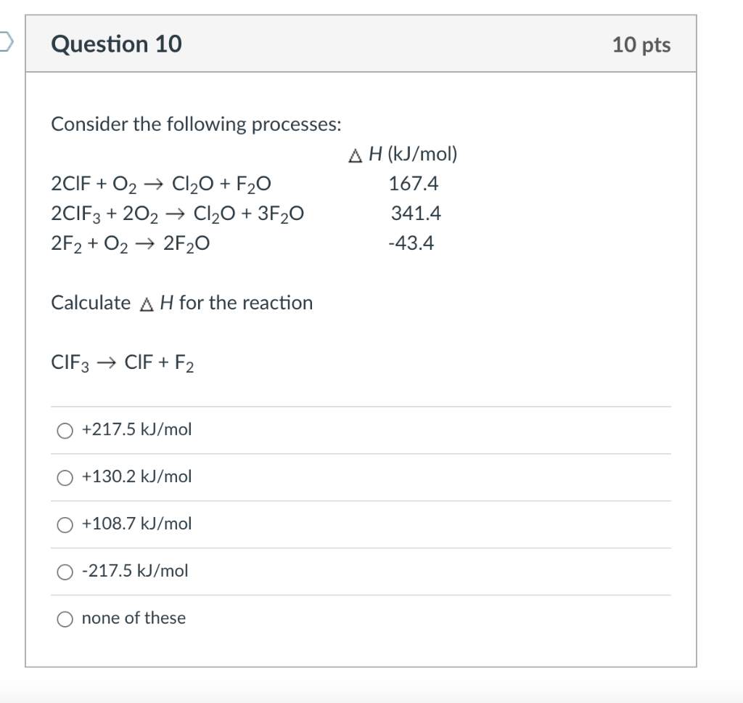743x703 pixels.
Task: Click the equation 2ClF3 + 2O2 → Cl2O + 3F2O
Action: coord(178,213)
